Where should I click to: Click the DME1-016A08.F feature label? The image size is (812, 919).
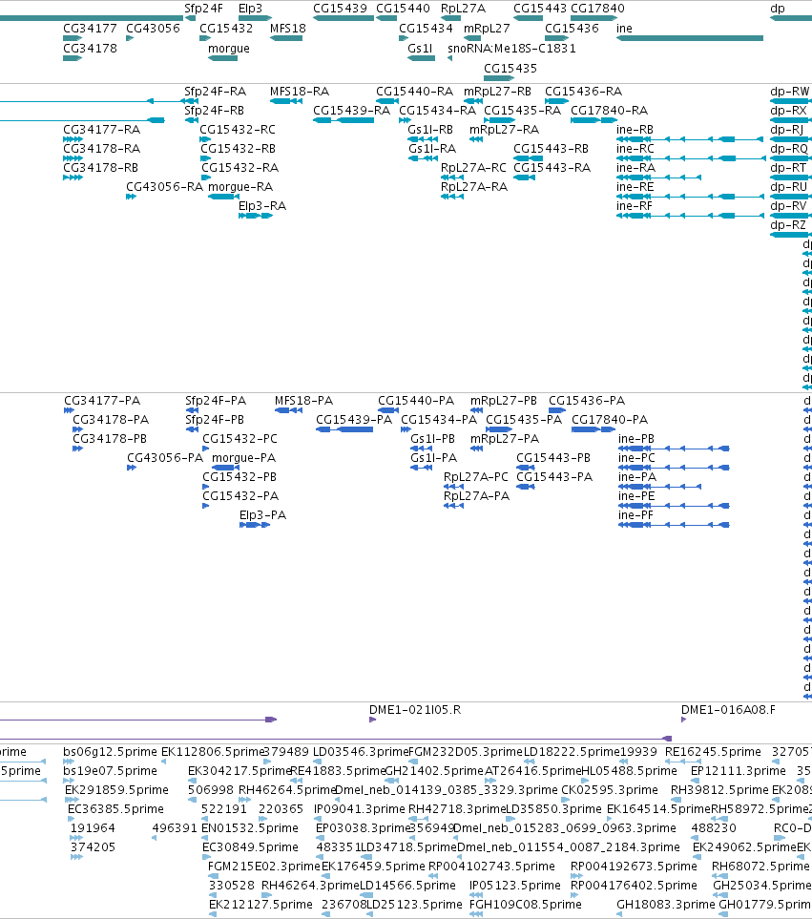coord(728,710)
